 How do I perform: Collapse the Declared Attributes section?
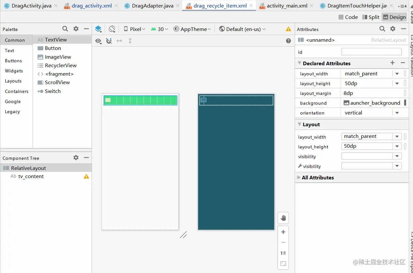click(x=299, y=63)
